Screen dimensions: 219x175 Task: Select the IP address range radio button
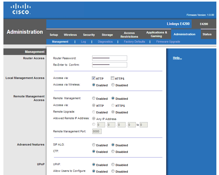tap(94, 124)
